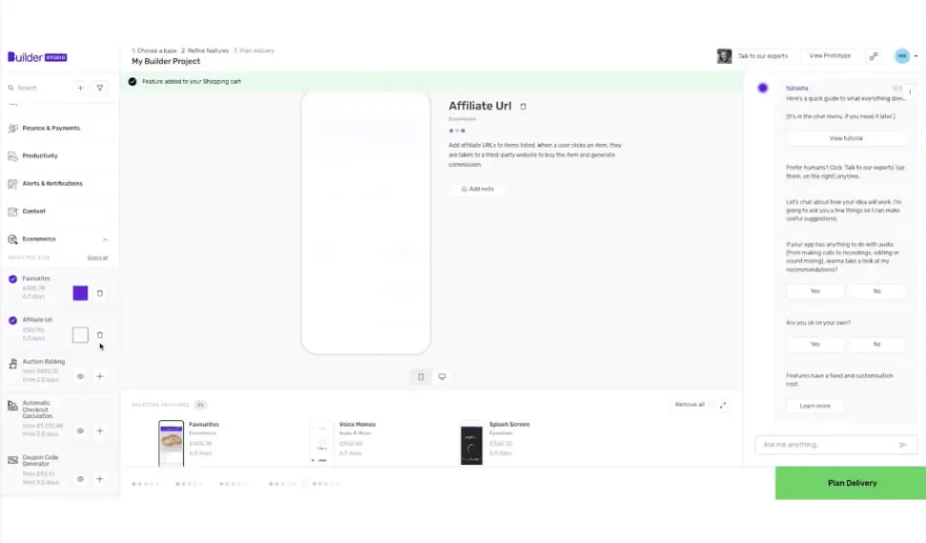Uncheck the Favourites feature checkmark
Screen dimensions: 926x543
coord(12,279)
